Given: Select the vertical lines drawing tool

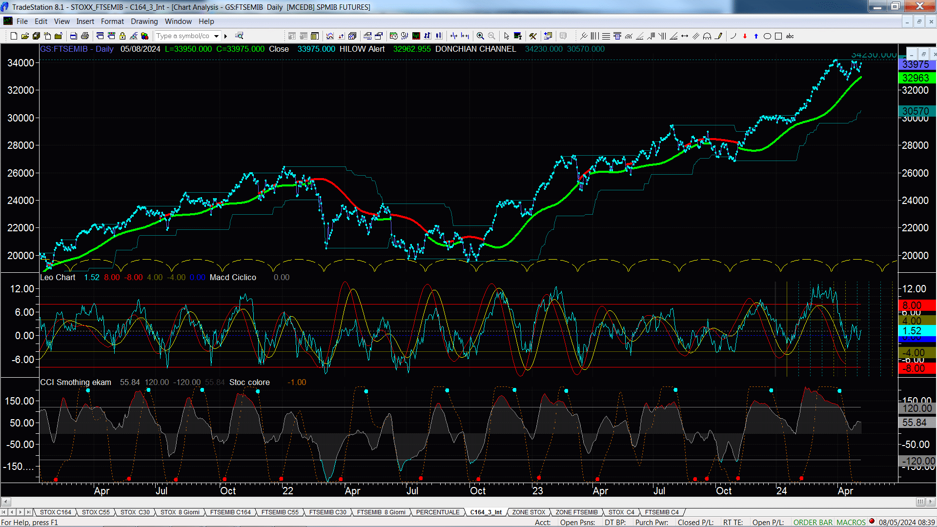Looking at the screenshot, I should click(594, 36).
